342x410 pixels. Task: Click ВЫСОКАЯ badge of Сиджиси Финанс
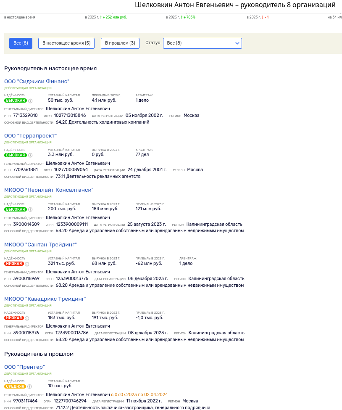(16, 101)
